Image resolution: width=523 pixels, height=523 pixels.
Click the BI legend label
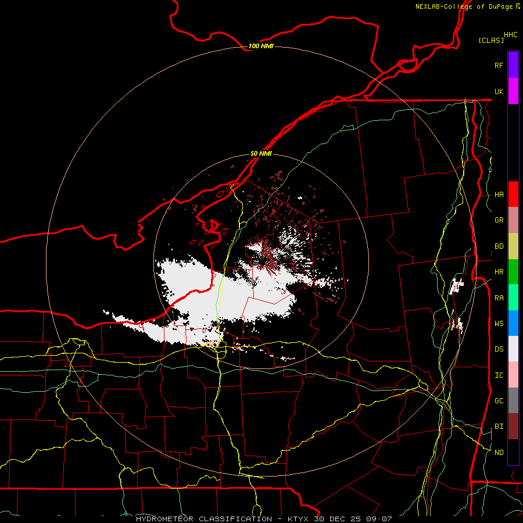pyautogui.click(x=499, y=427)
